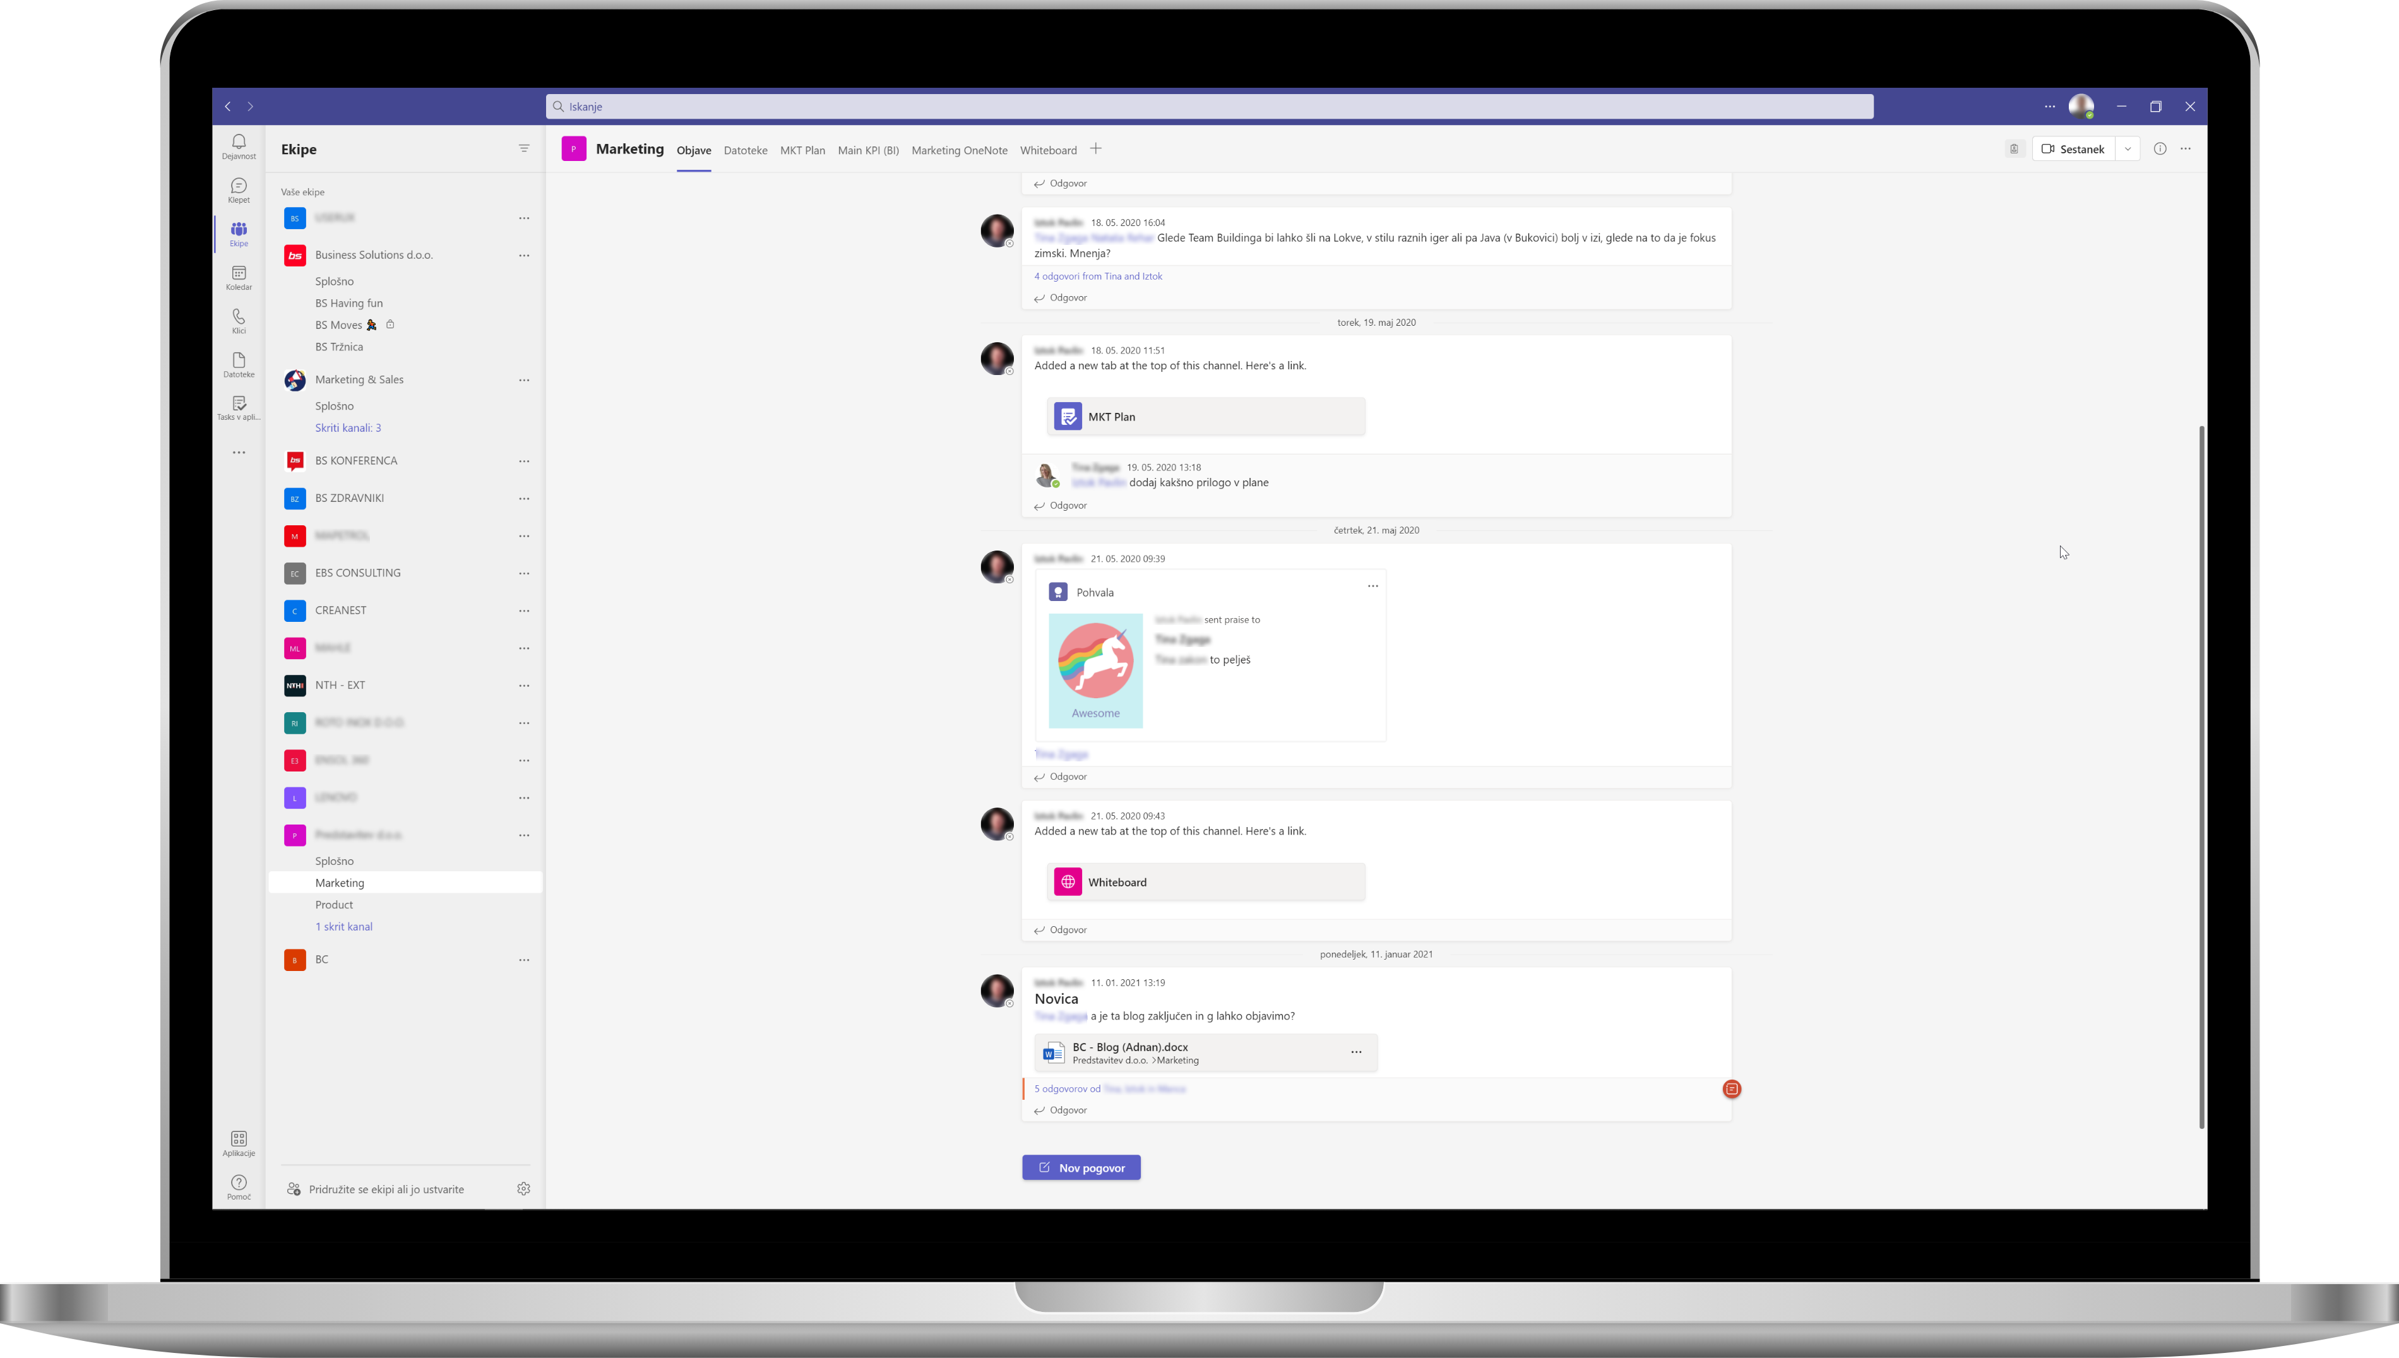Select the Marketing channel in the team list
This screenshot has height=1358, width=2399.
(x=405, y=883)
